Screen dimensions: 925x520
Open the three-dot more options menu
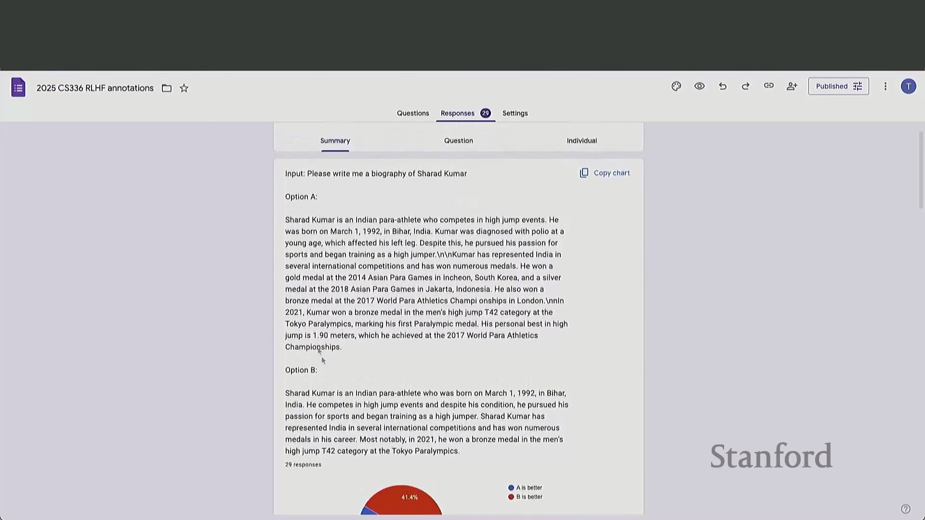(885, 86)
